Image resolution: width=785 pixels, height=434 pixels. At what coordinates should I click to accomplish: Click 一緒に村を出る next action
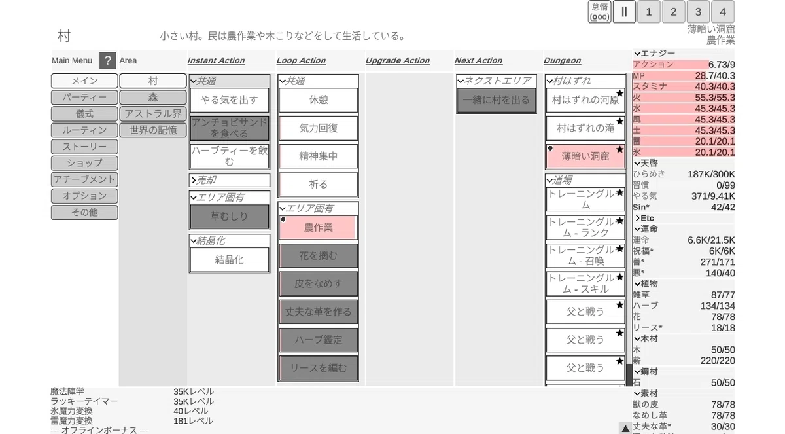497,100
